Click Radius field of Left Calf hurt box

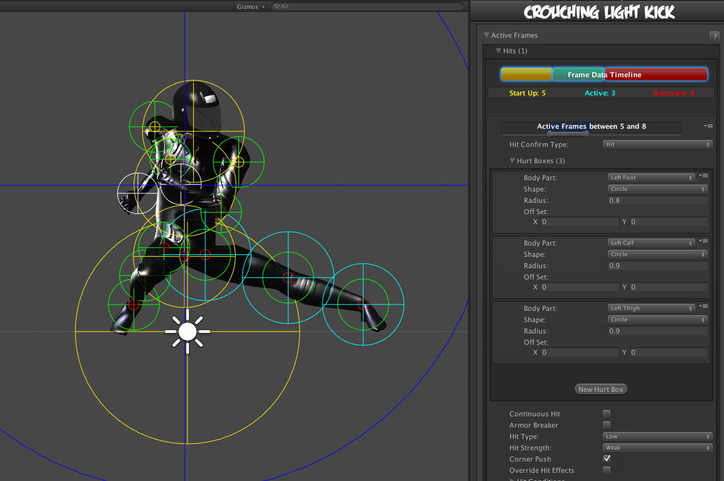click(657, 266)
